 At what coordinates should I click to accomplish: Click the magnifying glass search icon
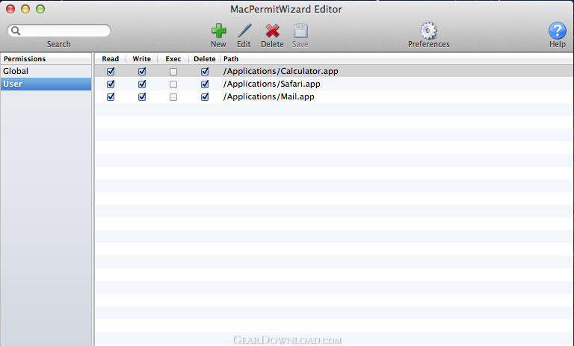tap(16, 31)
